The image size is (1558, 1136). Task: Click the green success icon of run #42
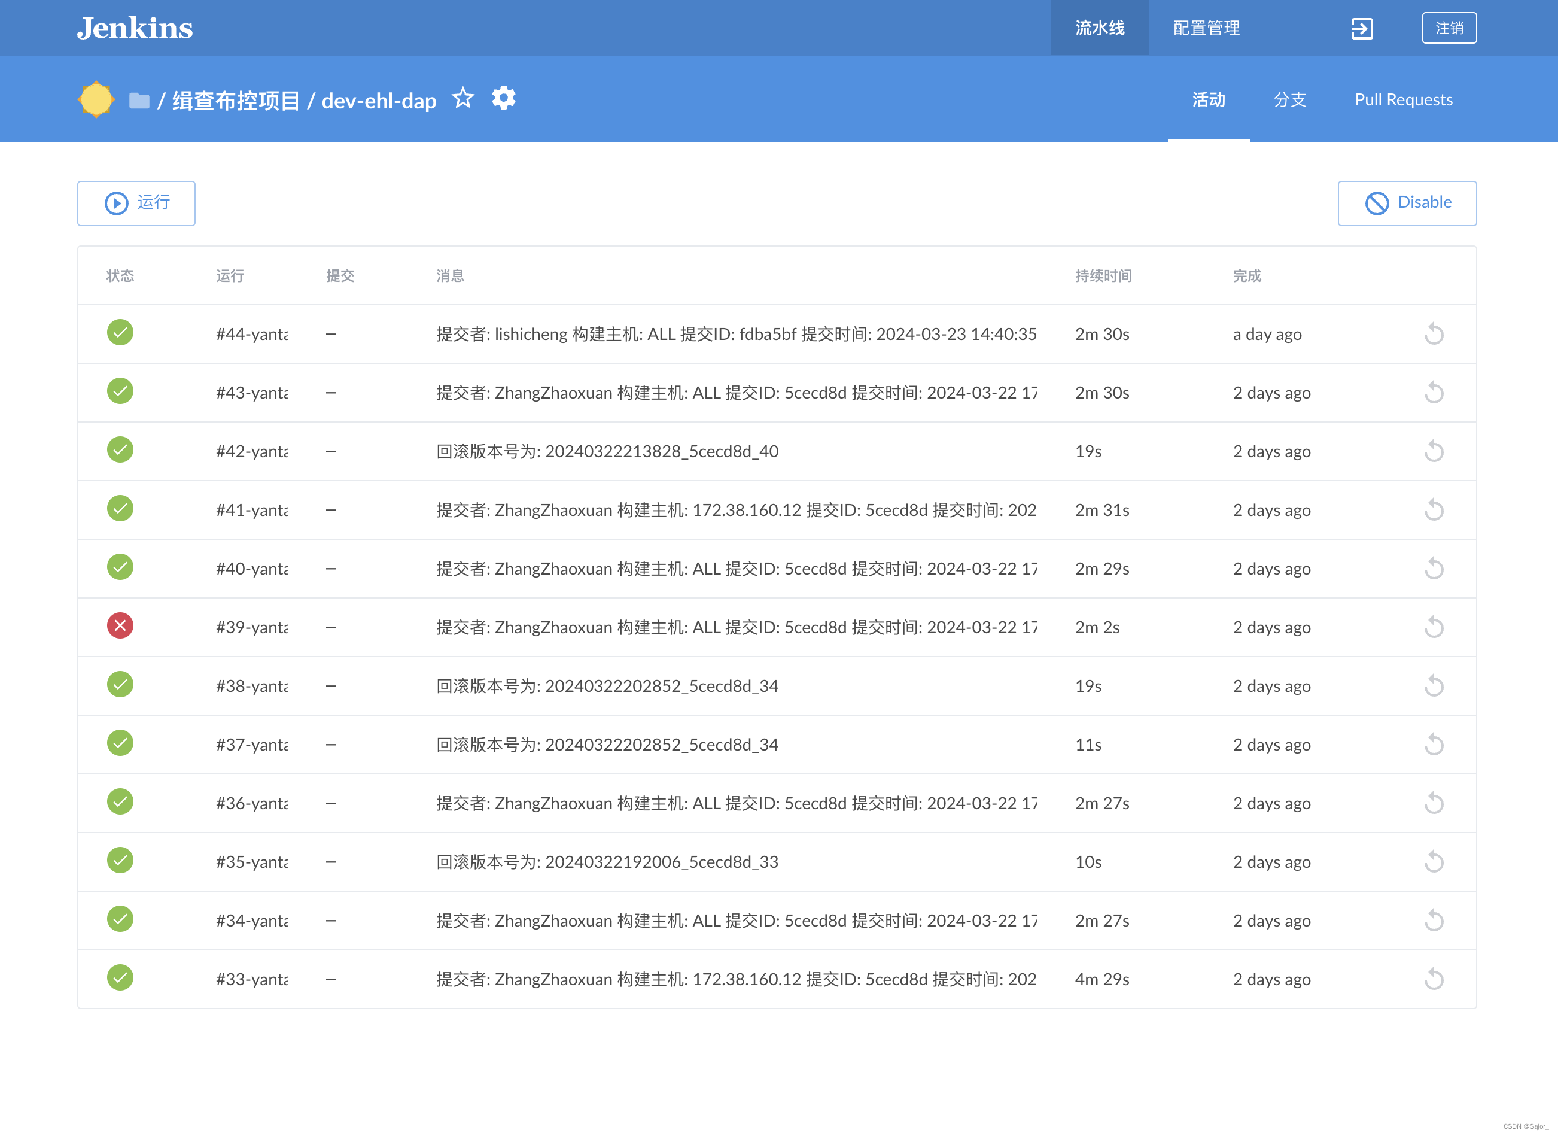120,449
